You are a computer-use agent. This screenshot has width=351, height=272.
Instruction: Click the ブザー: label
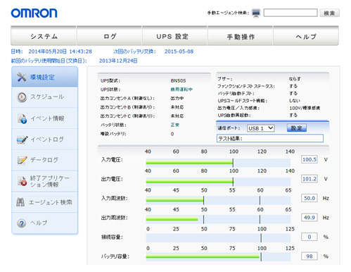pos(224,79)
